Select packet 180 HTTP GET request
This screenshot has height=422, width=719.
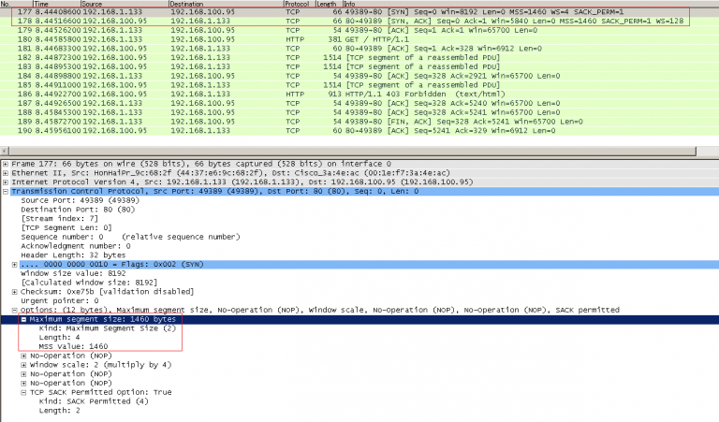point(281,40)
